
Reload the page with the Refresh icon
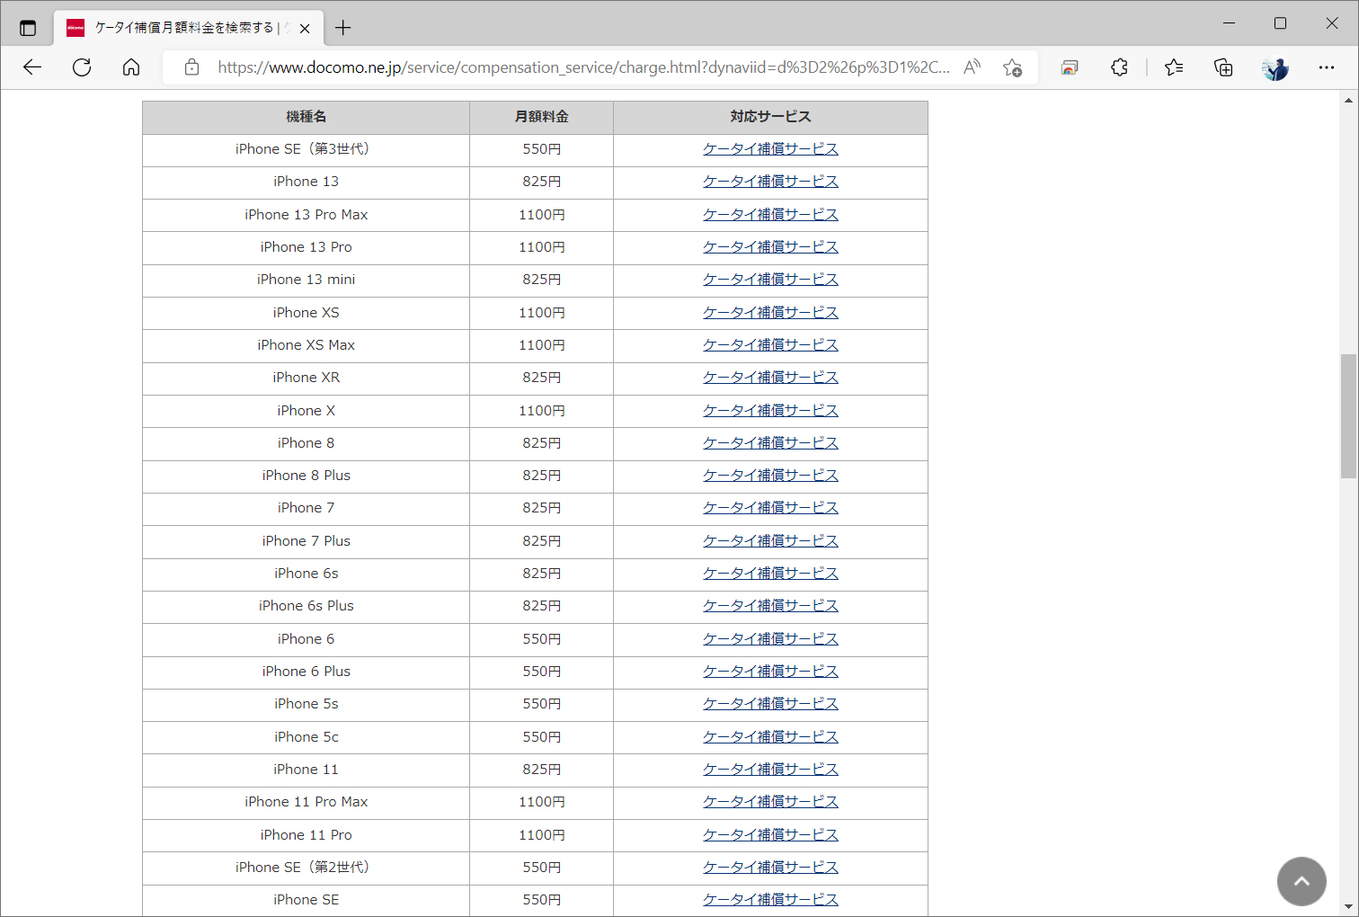click(x=82, y=67)
